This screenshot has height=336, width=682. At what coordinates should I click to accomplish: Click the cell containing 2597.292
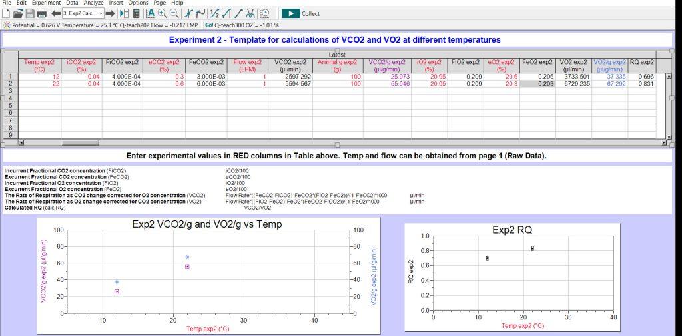(x=290, y=77)
